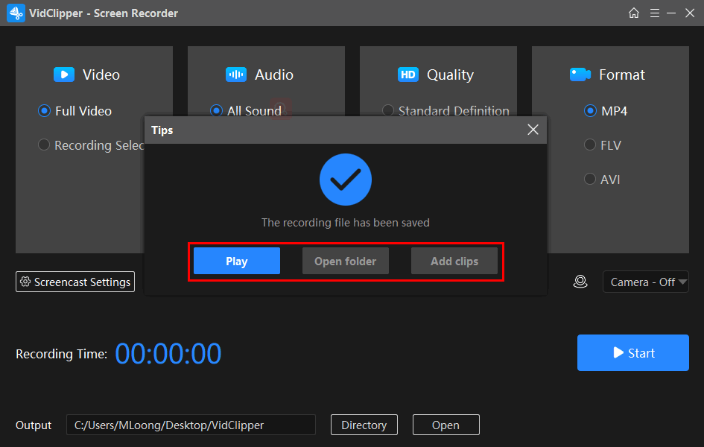
Task: Click the Audio waveform icon
Action: [x=235, y=74]
